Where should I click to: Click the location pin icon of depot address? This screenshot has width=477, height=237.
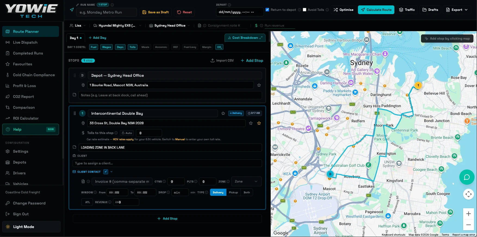(x=83, y=85)
